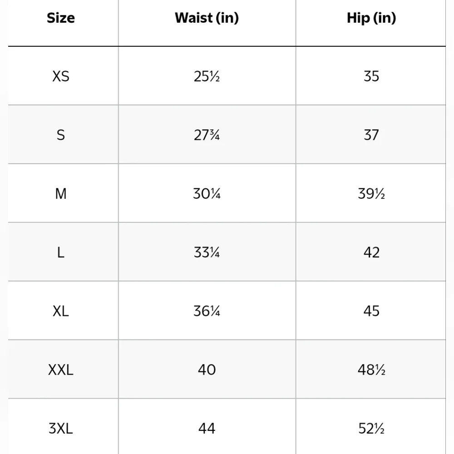This screenshot has height=454, width=454.
Task: Click the 33¼ waist measurement for L
Action: [x=207, y=252]
